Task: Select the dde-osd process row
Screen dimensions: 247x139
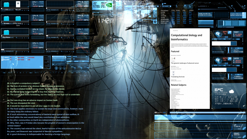Action: click(x=176, y=23)
